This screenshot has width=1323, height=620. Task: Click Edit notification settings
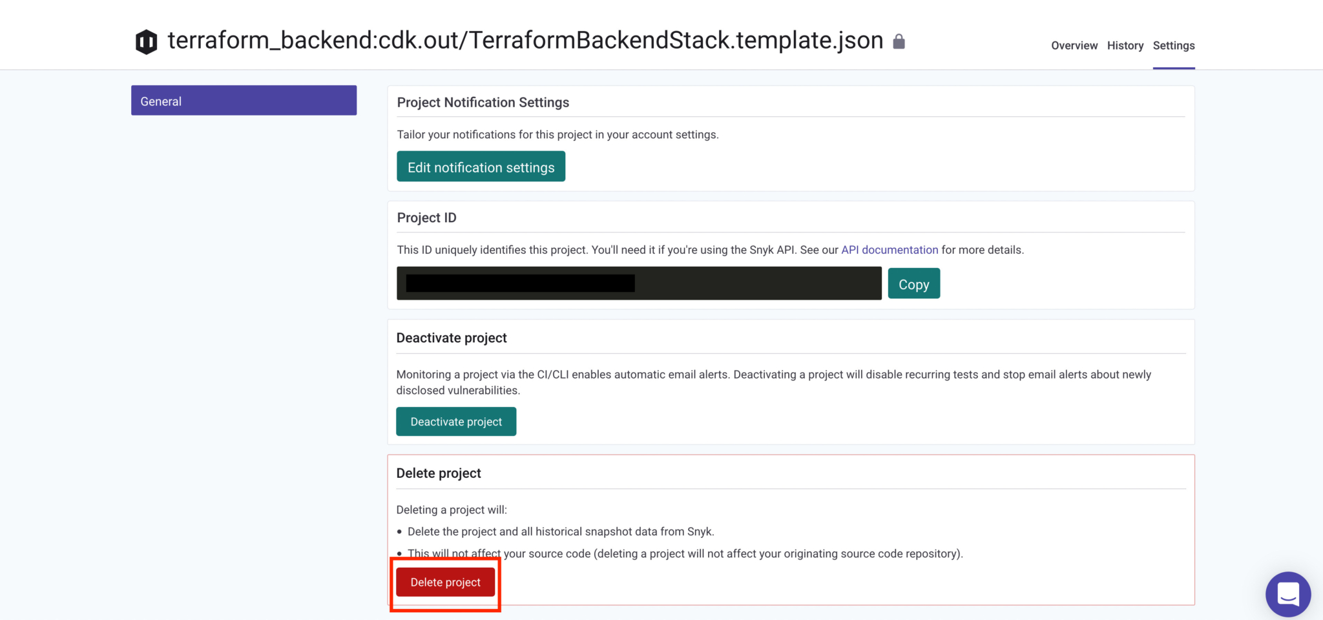point(481,166)
